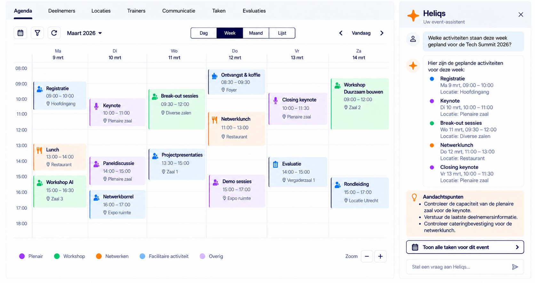Switch view to Maand
Viewport: 535px width, 283px height.
(x=256, y=33)
